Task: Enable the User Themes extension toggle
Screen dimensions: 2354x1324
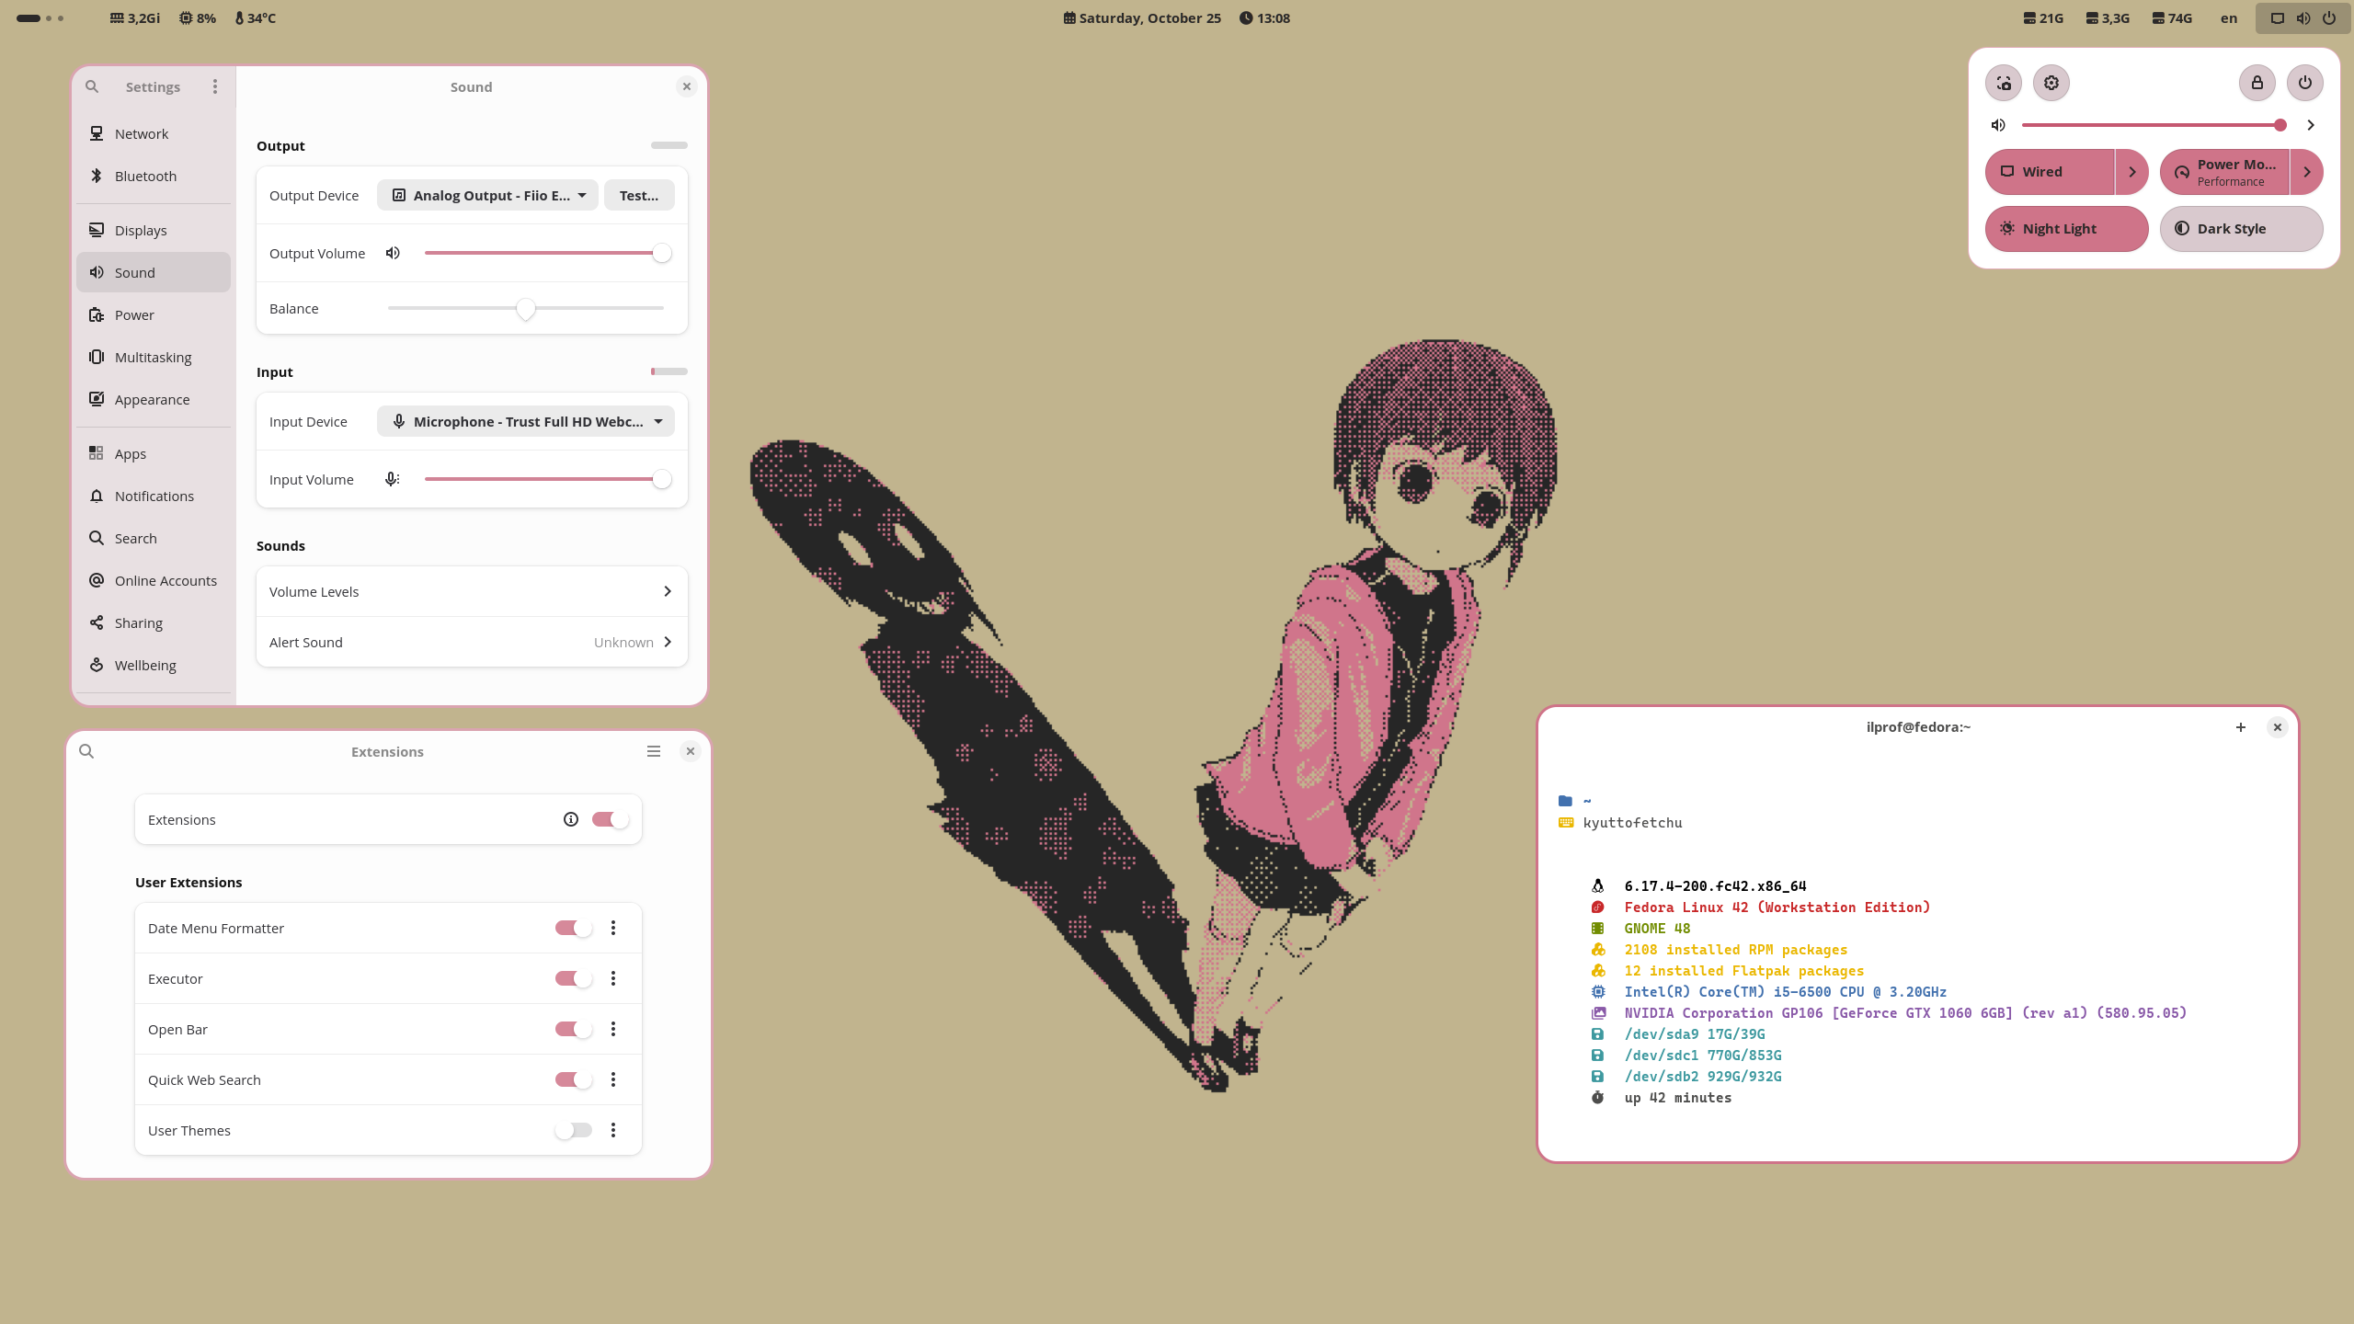Action: [x=573, y=1130]
